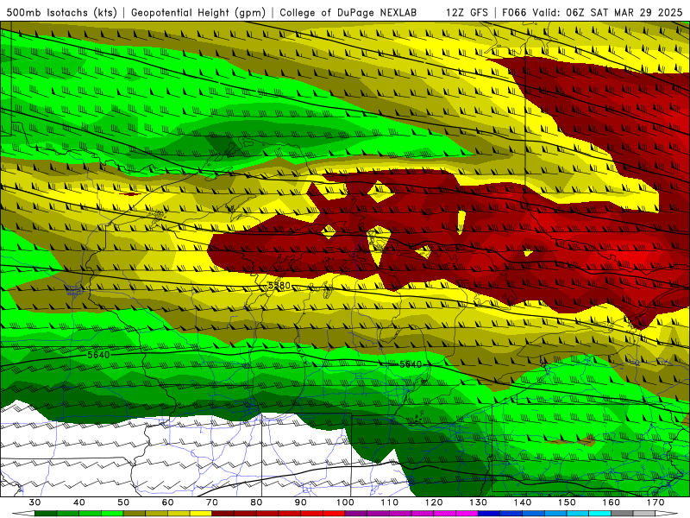Click the '70' colorbar scale label

212,502
